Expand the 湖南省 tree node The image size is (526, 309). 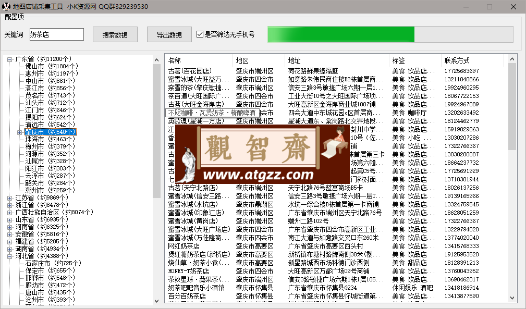point(10,249)
